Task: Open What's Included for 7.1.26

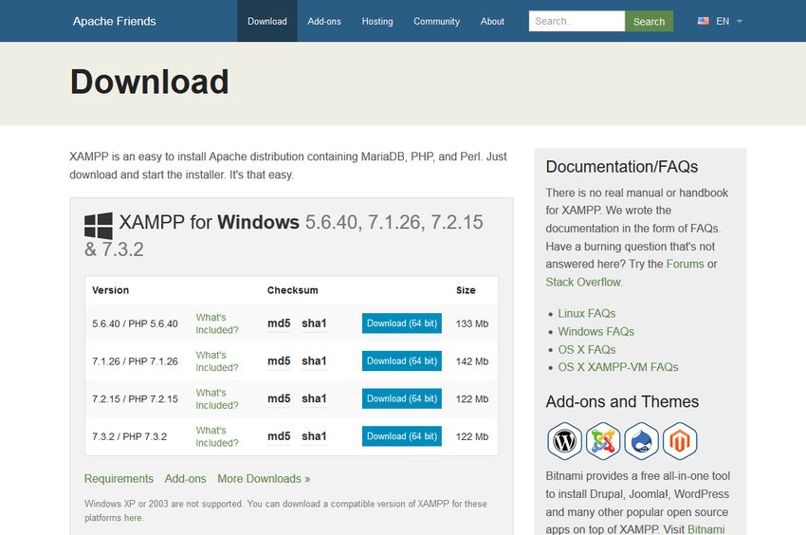Action: (217, 361)
